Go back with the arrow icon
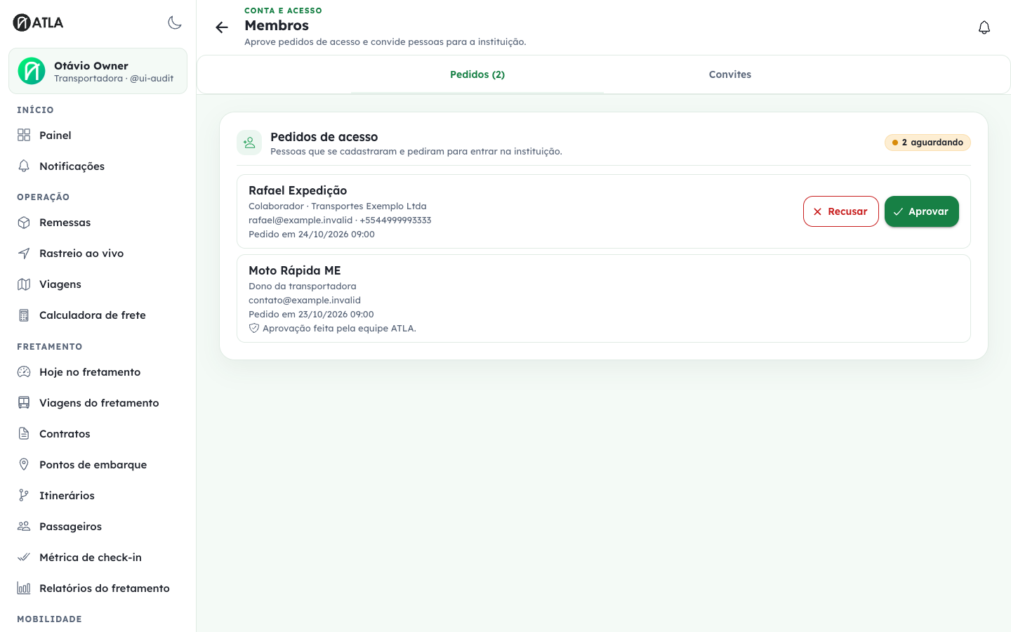The width and height of the screenshot is (1011, 632). pos(222,27)
